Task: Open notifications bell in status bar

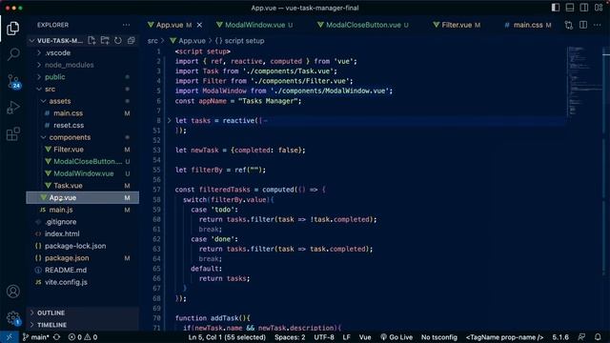Action: [x=598, y=337]
